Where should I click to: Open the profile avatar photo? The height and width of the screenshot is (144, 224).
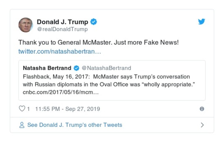pos(26,25)
